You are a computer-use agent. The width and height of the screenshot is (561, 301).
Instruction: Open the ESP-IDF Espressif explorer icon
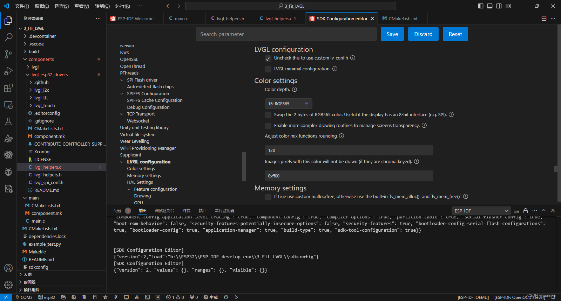(x=8, y=155)
